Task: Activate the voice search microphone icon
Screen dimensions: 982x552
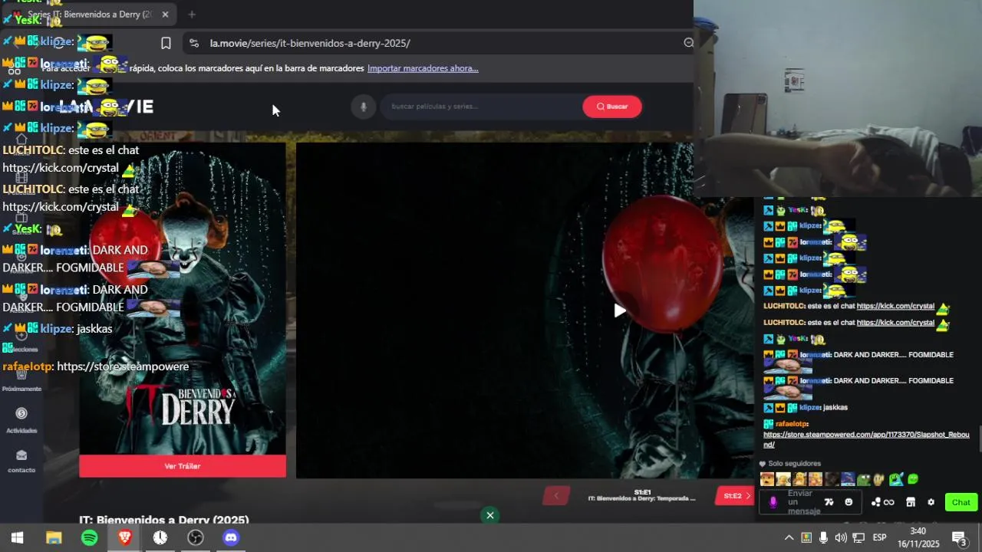Action: click(364, 107)
